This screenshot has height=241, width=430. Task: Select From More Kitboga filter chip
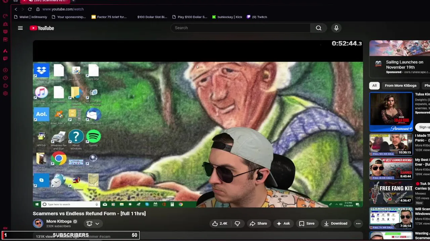tap(400, 85)
